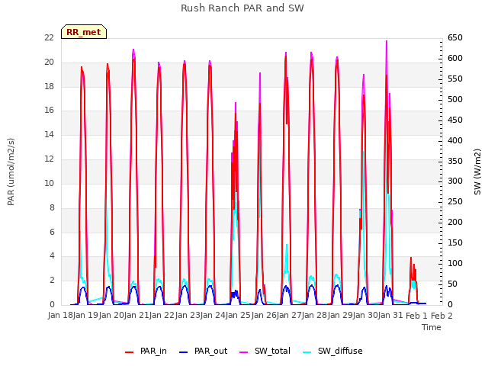Click the Jan 22 x-axis tick label
The image size is (488, 366).
click(x=162, y=316)
